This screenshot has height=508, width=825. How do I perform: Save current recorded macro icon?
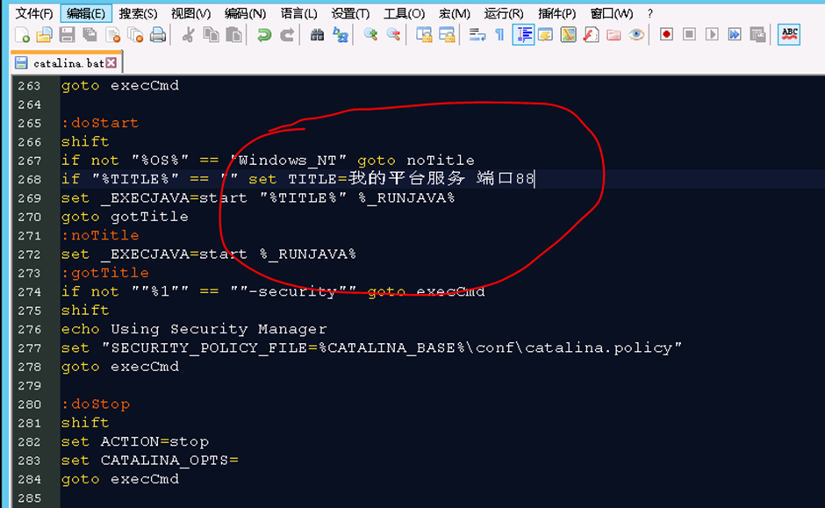(x=757, y=35)
